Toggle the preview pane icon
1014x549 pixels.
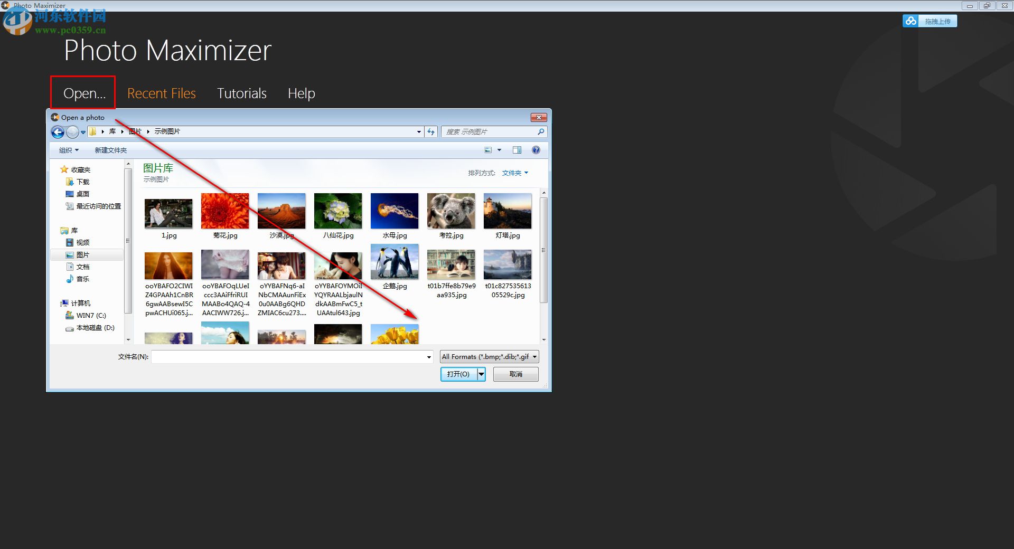pos(517,150)
